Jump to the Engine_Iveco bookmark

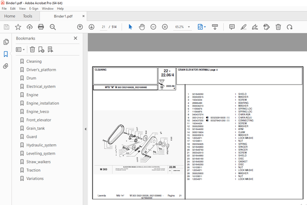click(38, 112)
